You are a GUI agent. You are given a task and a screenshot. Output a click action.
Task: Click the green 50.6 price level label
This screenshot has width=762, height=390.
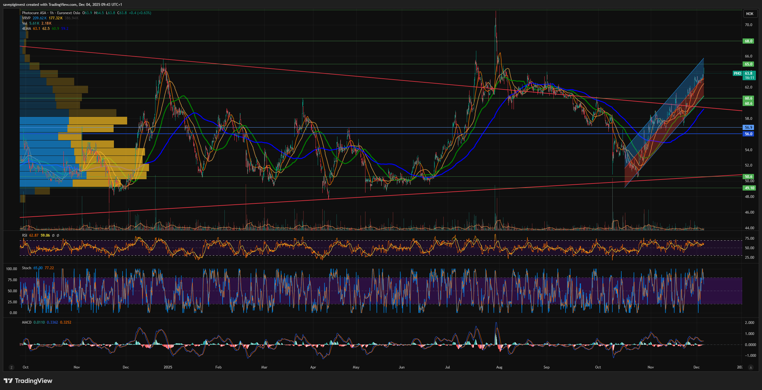[748, 176]
